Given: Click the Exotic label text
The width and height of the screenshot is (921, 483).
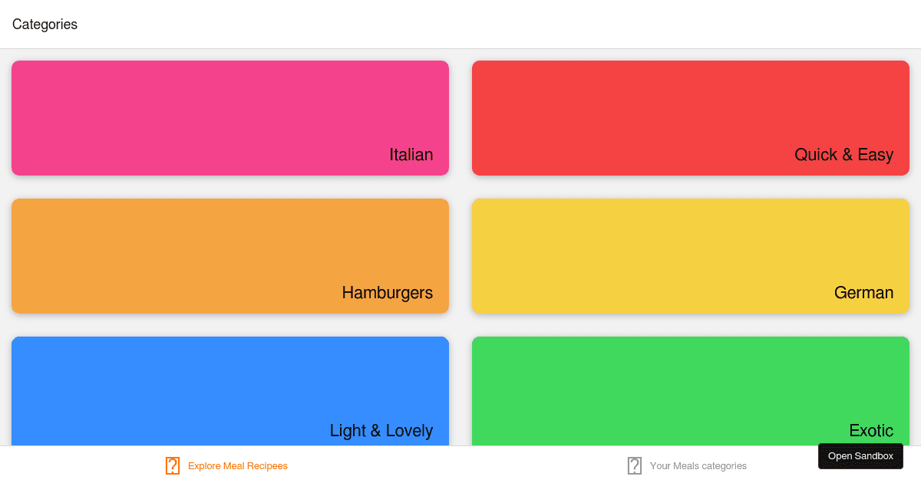Looking at the screenshot, I should 871,431.
